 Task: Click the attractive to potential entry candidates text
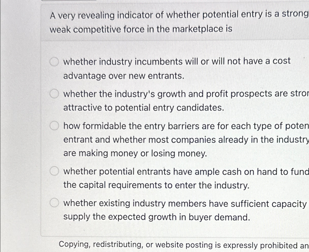coord(144,108)
